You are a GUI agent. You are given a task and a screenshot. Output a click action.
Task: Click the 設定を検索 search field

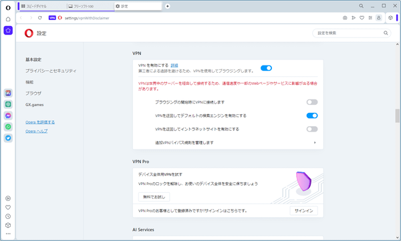click(352, 33)
